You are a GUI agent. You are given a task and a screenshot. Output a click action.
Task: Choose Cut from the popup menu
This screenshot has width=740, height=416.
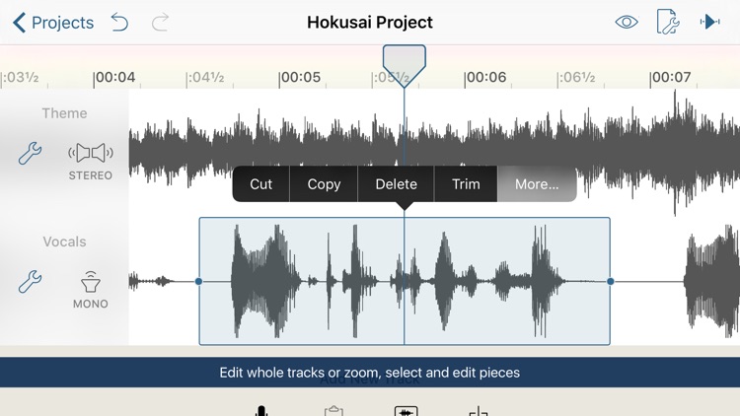(261, 184)
